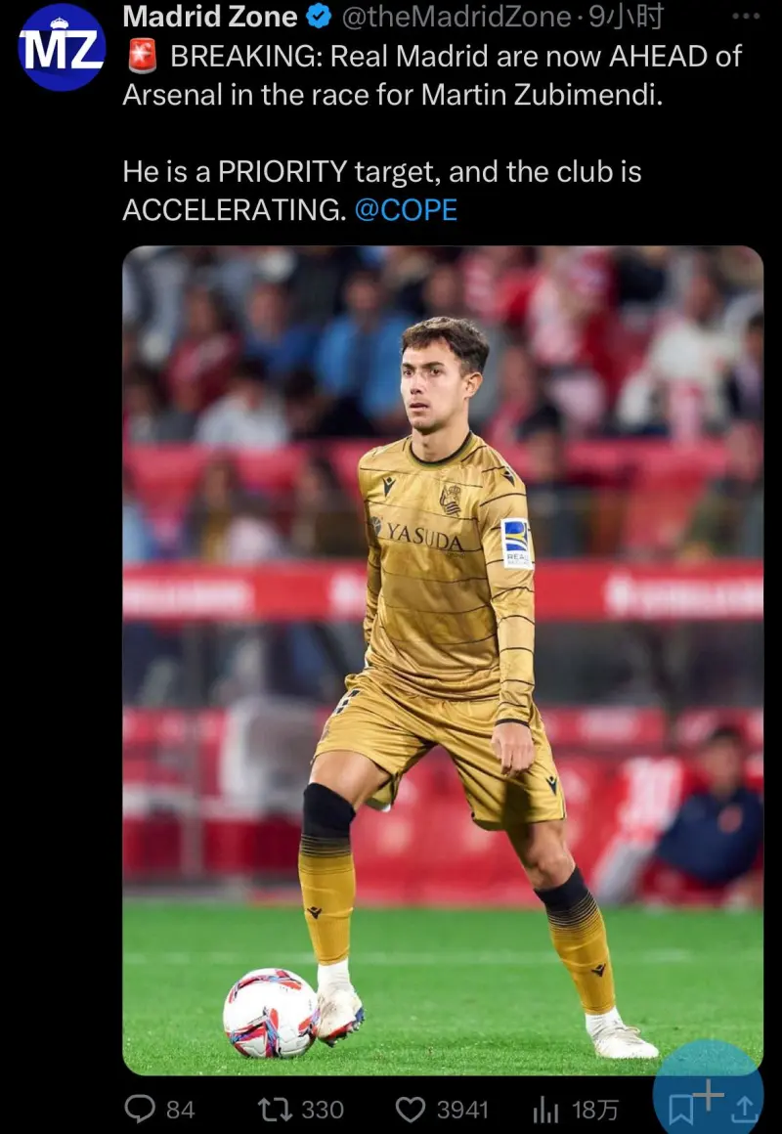Open the Madrid Zone account name

[x=210, y=18]
